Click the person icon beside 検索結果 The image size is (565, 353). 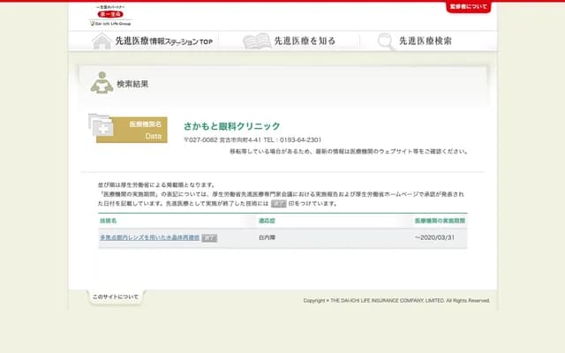[x=100, y=82]
